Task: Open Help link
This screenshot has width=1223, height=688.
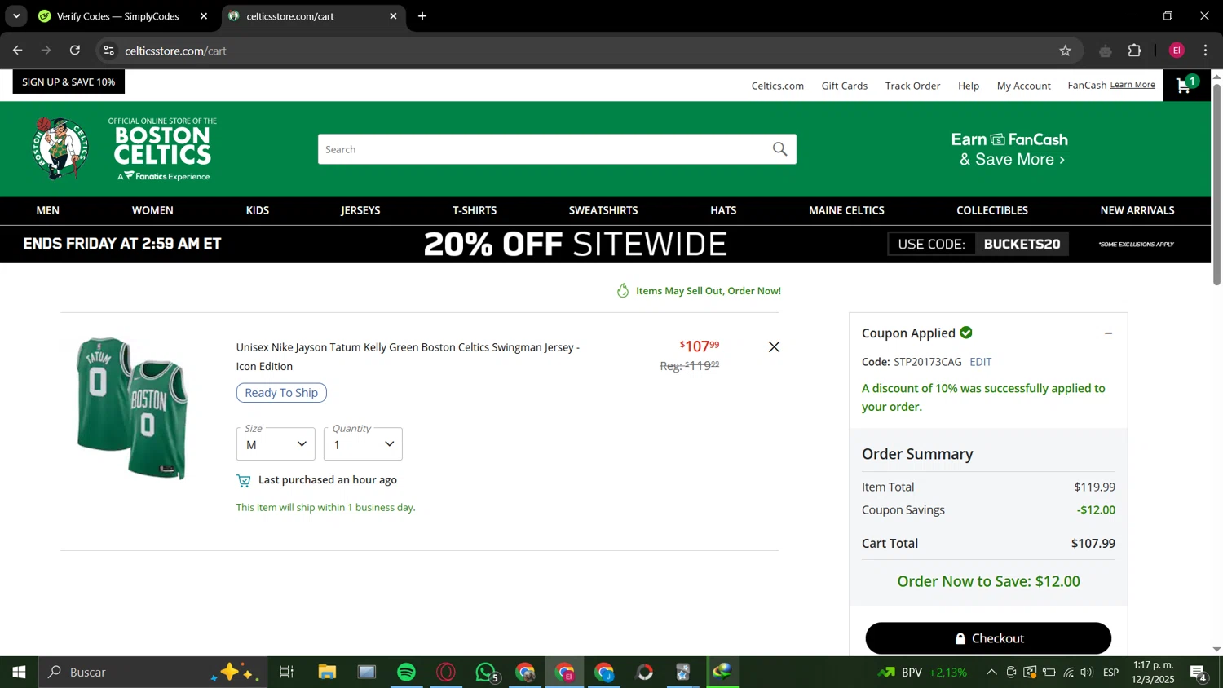Action: pos(969,86)
